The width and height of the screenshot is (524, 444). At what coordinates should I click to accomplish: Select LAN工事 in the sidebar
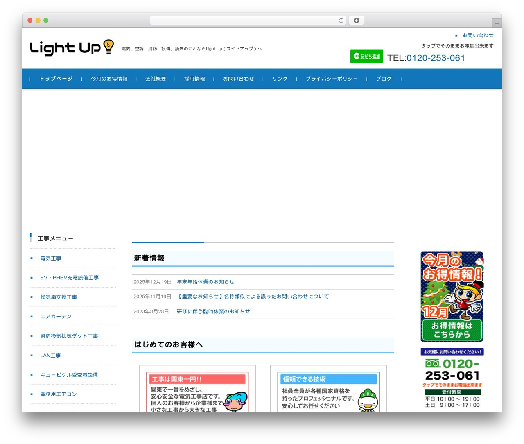pyautogui.click(x=50, y=356)
